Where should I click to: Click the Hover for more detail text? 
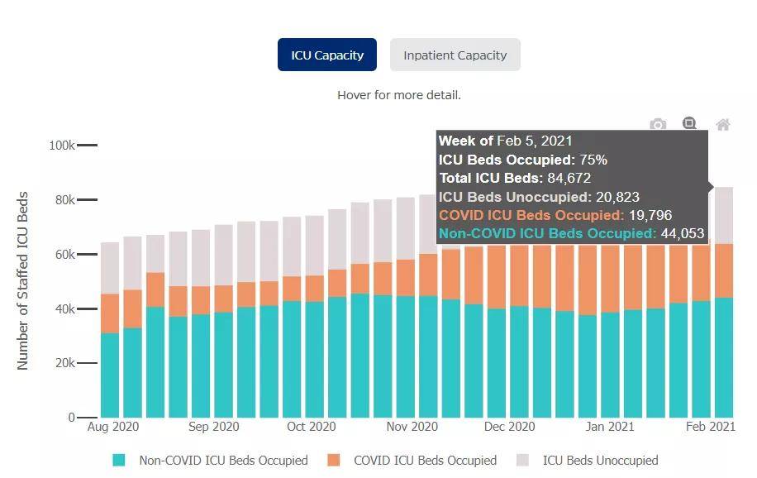tap(399, 95)
